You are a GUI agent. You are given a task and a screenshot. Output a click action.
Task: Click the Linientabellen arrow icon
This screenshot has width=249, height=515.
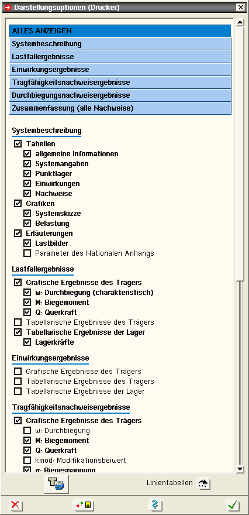point(203,483)
